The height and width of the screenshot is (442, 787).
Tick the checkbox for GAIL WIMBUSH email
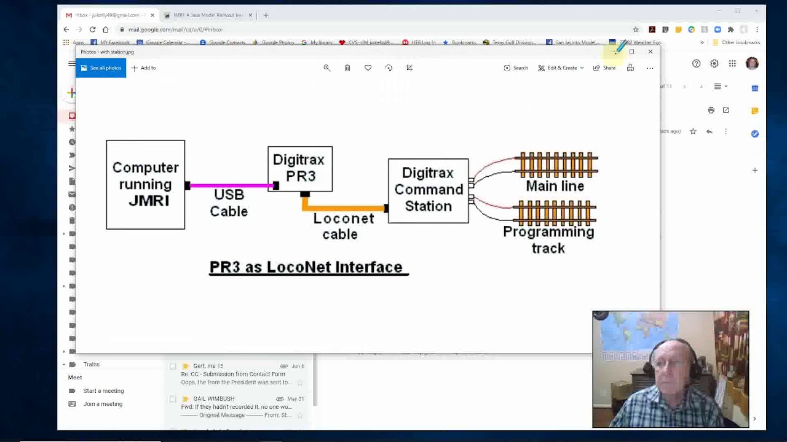[173, 399]
